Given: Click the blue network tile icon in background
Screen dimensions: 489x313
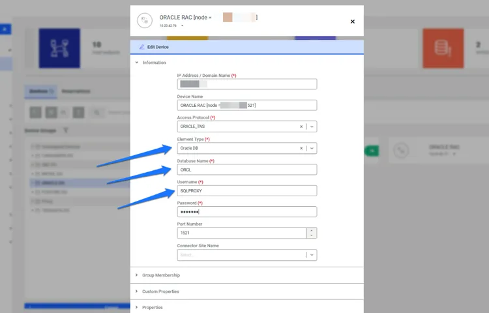Looking at the screenshot, I should click(59, 48).
